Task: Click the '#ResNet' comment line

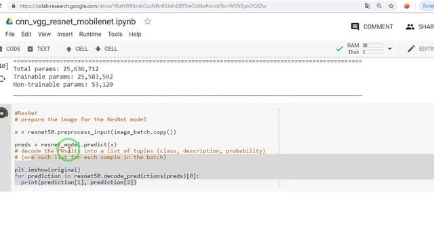Action: click(26, 113)
